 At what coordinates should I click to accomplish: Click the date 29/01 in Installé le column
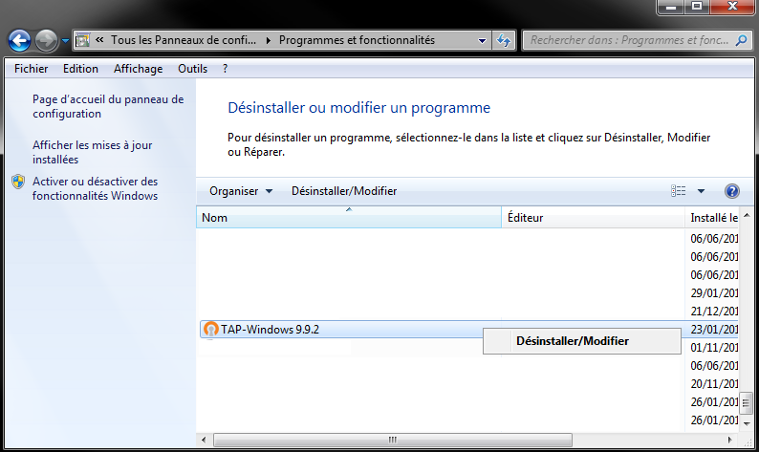714,293
